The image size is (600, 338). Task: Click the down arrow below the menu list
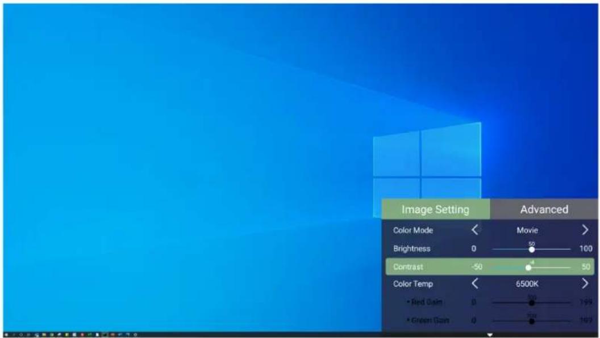click(490, 335)
